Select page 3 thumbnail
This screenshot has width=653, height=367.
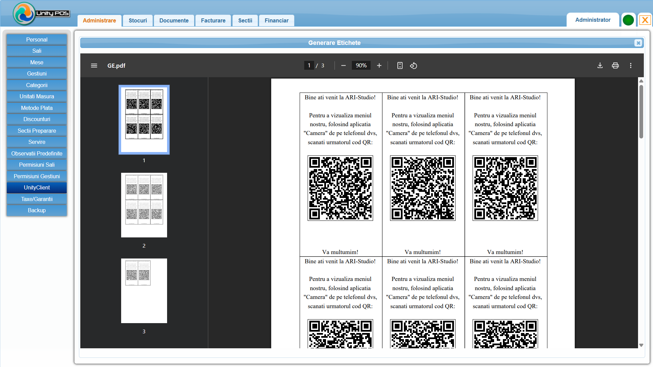144,290
